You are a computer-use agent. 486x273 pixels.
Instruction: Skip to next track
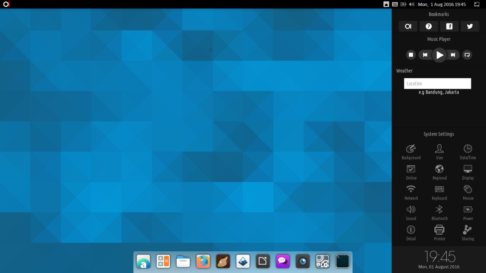point(453,55)
